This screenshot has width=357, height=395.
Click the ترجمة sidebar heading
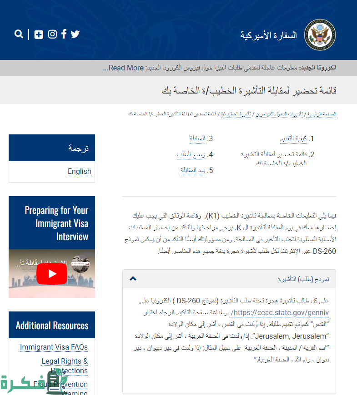pyautogui.click(x=79, y=148)
